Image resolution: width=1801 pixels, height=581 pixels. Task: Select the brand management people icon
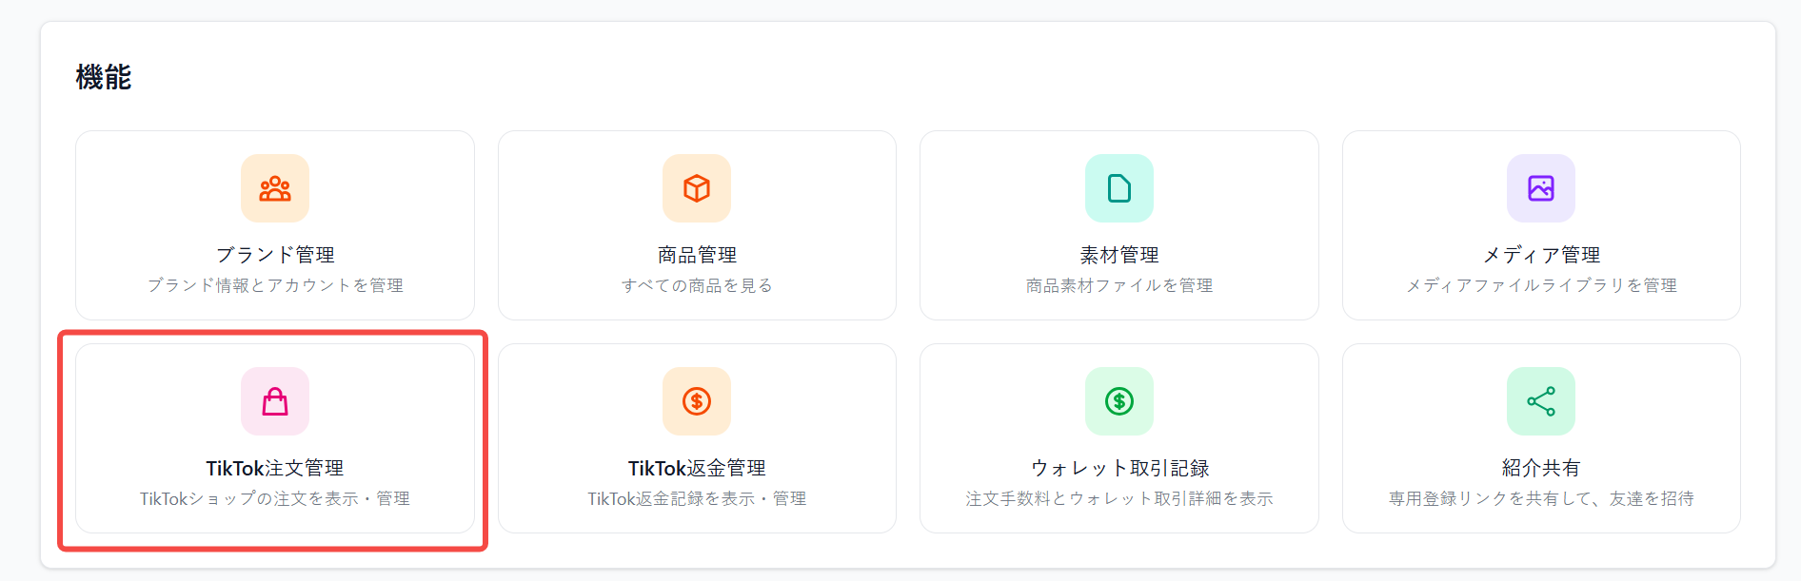pos(274,188)
